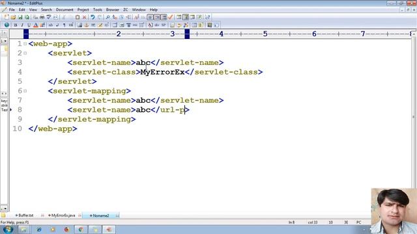Collapse the web-app fold marker on line 1
This screenshot has height=234, width=417.
point(25,44)
